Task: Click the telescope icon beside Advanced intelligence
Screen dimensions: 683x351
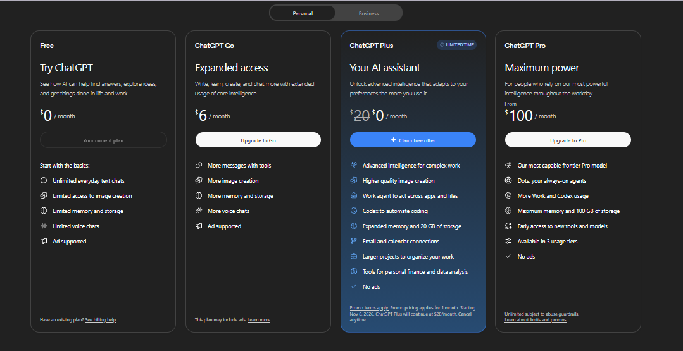Action: point(354,165)
